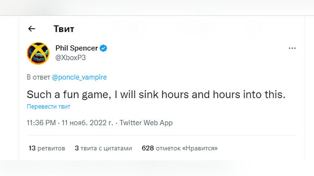This screenshot has width=314, height=176.
Task: Click the 'В ответ' reply label
Action: click(x=38, y=77)
